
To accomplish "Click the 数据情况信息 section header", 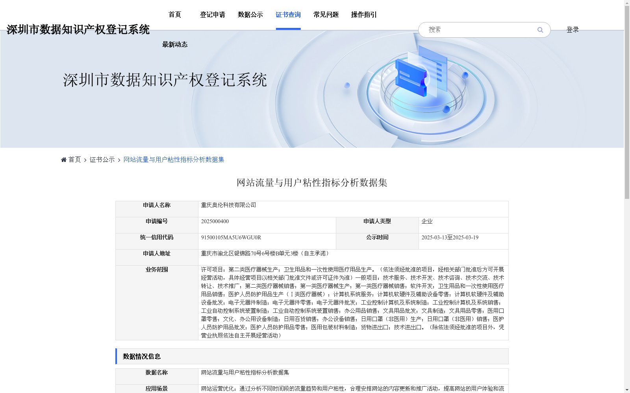I will [312, 356].
